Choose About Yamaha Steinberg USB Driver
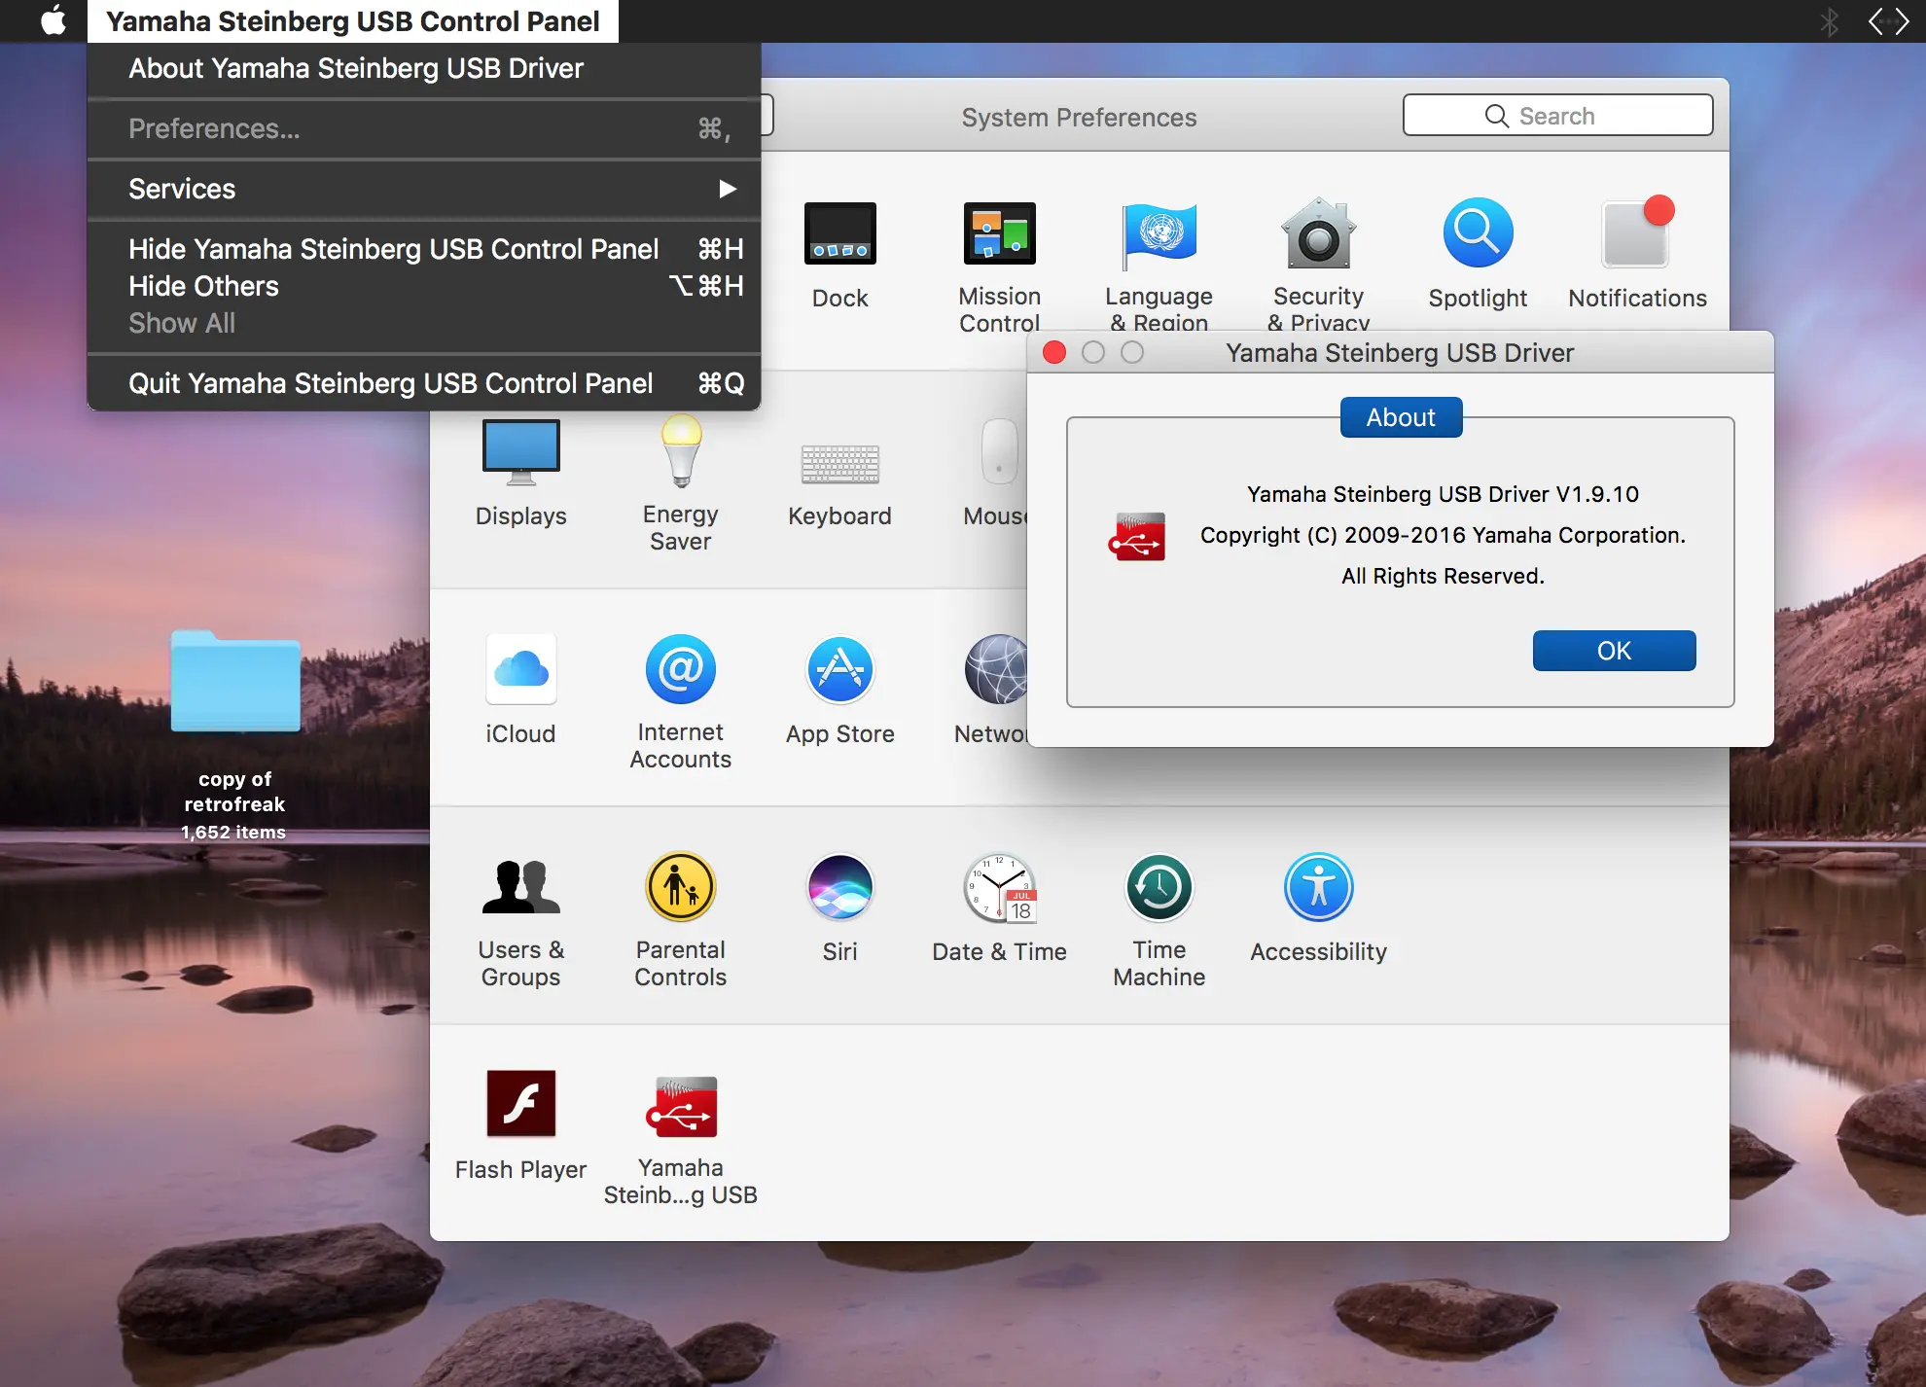This screenshot has height=1387, width=1926. [x=424, y=68]
